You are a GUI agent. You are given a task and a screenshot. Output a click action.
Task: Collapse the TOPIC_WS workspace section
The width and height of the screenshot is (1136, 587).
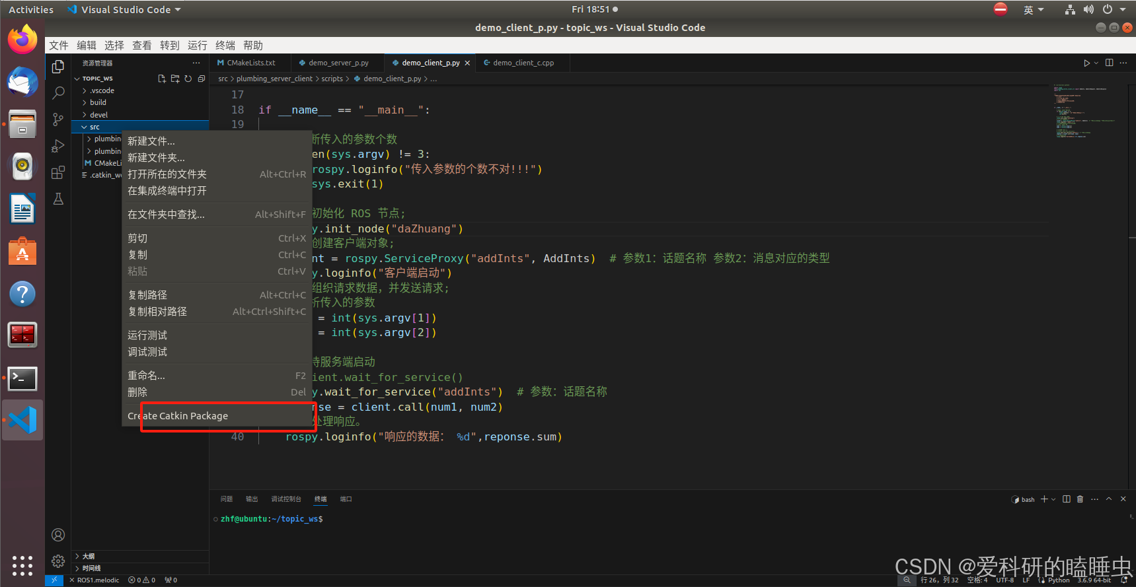click(x=96, y=79)
